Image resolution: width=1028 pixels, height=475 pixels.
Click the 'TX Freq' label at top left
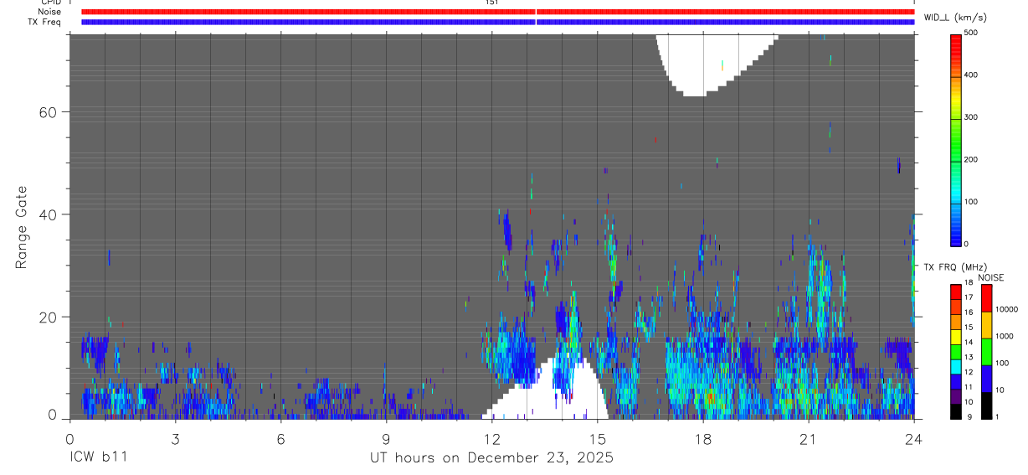(46, 22)
